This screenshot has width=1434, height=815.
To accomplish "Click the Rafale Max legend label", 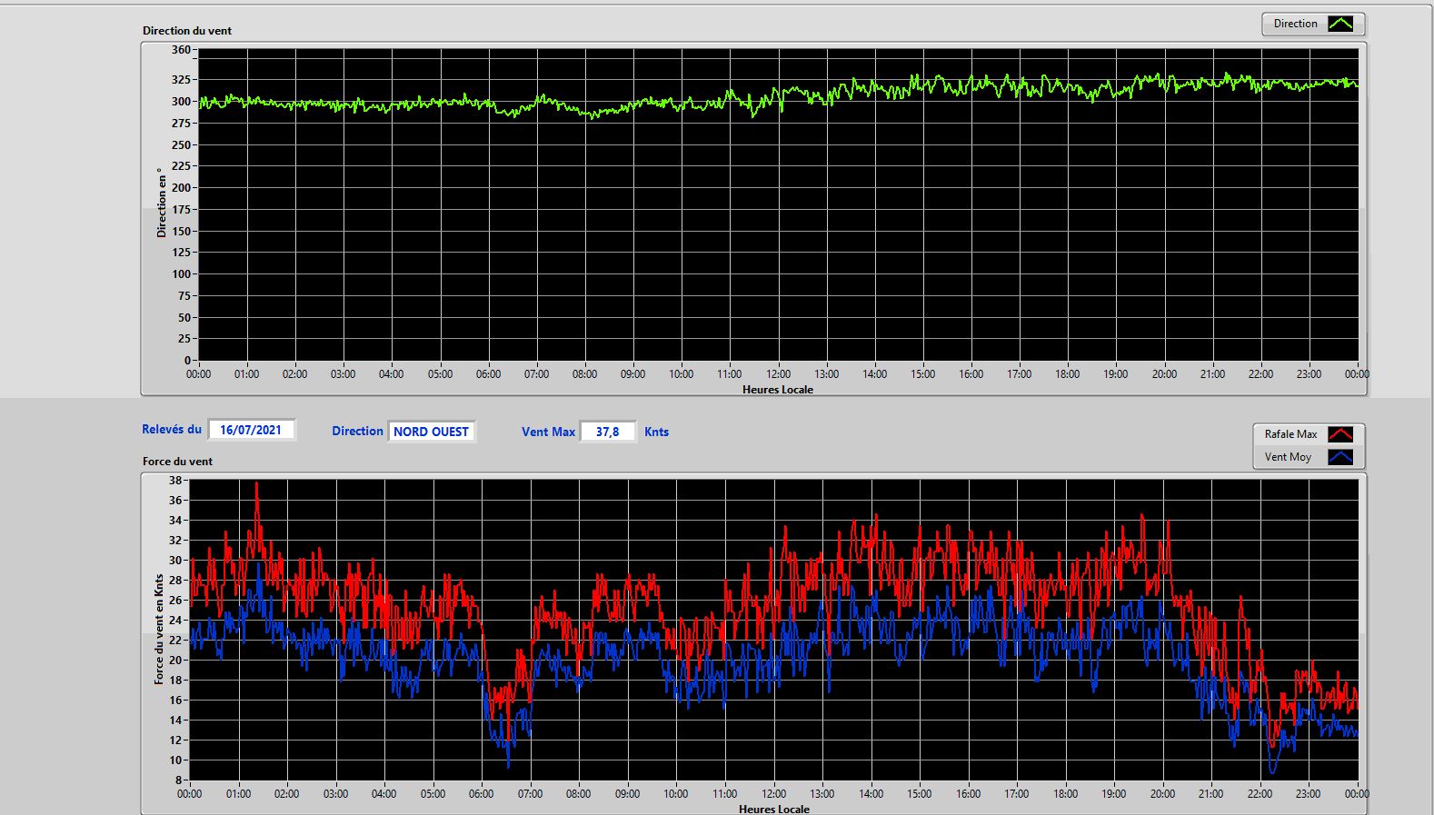I will [x=1290, y=434].
